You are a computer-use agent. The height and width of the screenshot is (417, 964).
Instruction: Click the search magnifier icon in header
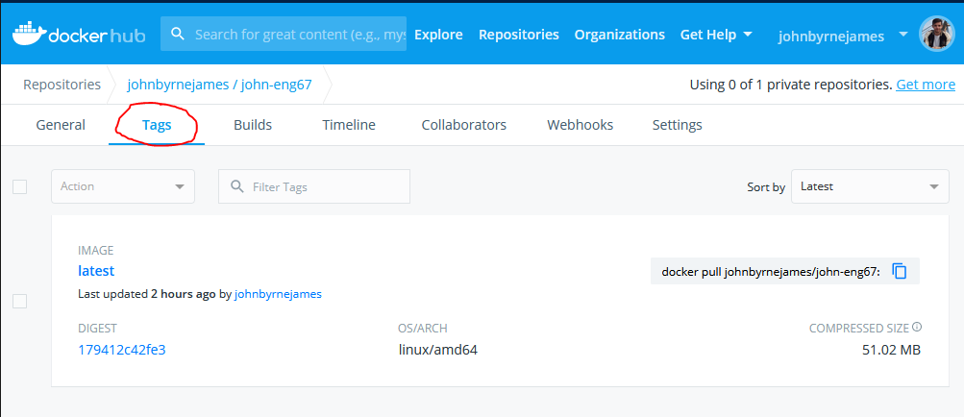179,34
